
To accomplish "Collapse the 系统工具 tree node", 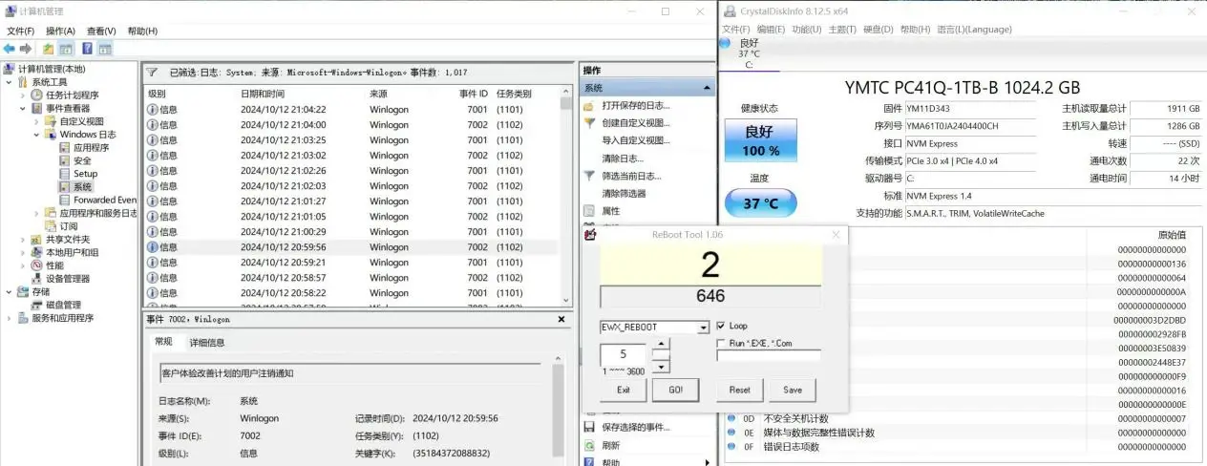I will (9, 82).
